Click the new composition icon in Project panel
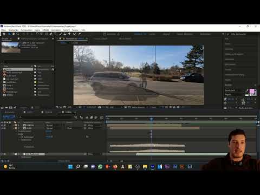 pyautogui.click(x=11, y=108)
